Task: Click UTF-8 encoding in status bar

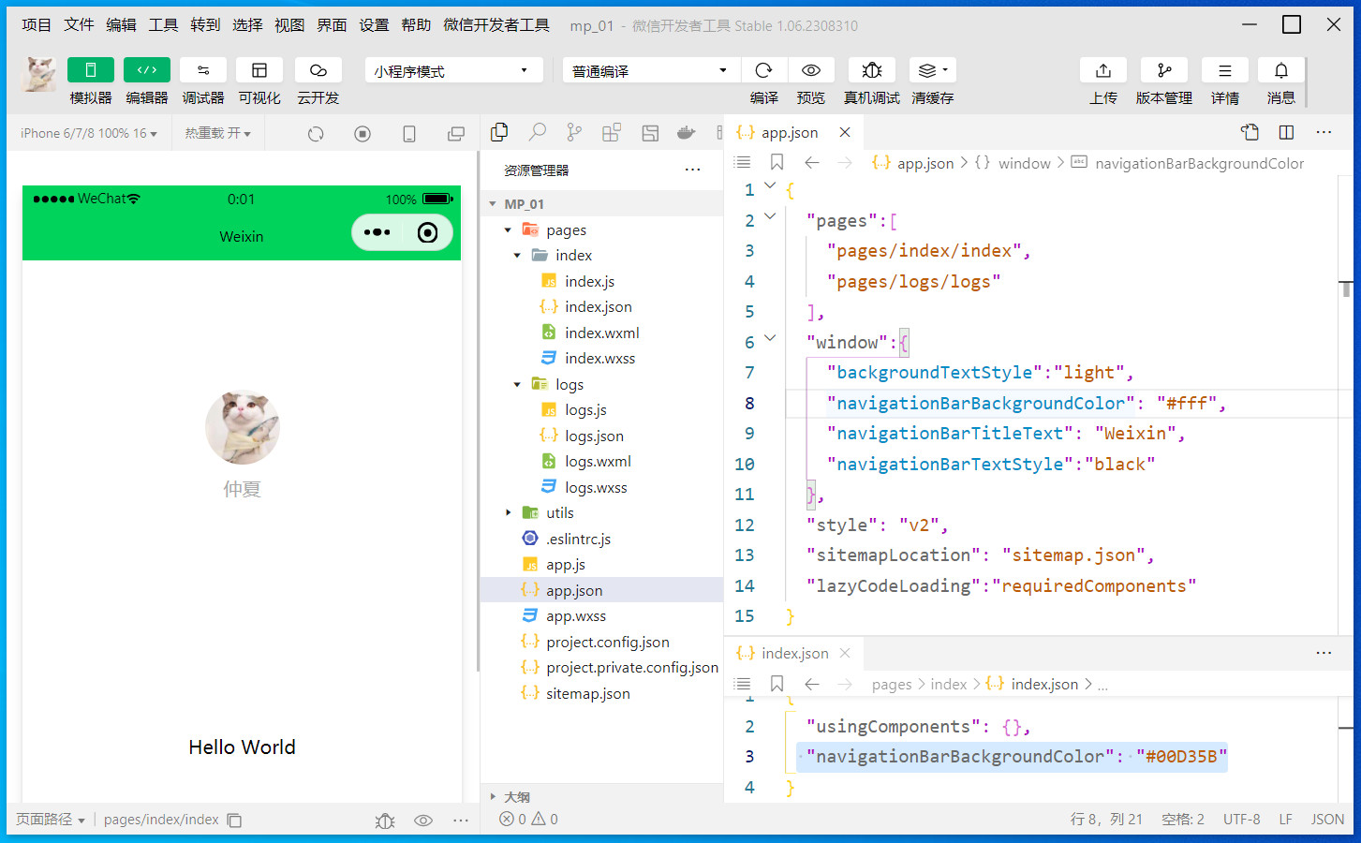Action: coord(1241,820)
